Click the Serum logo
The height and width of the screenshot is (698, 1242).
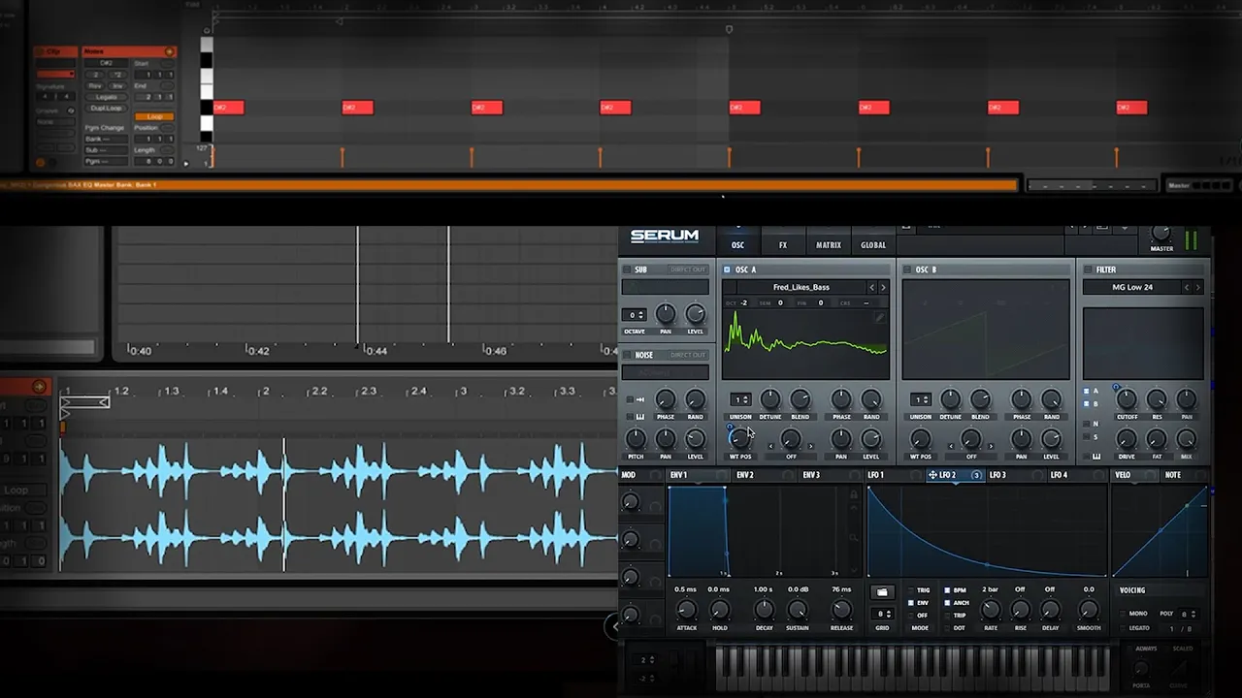(x=665, y=236)
